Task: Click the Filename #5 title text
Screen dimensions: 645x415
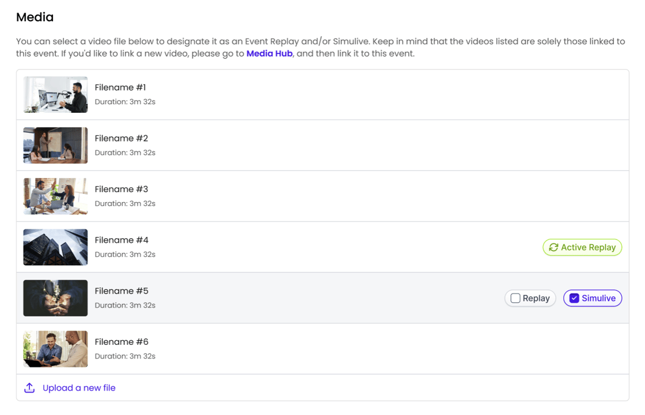Action: [122, 291]
